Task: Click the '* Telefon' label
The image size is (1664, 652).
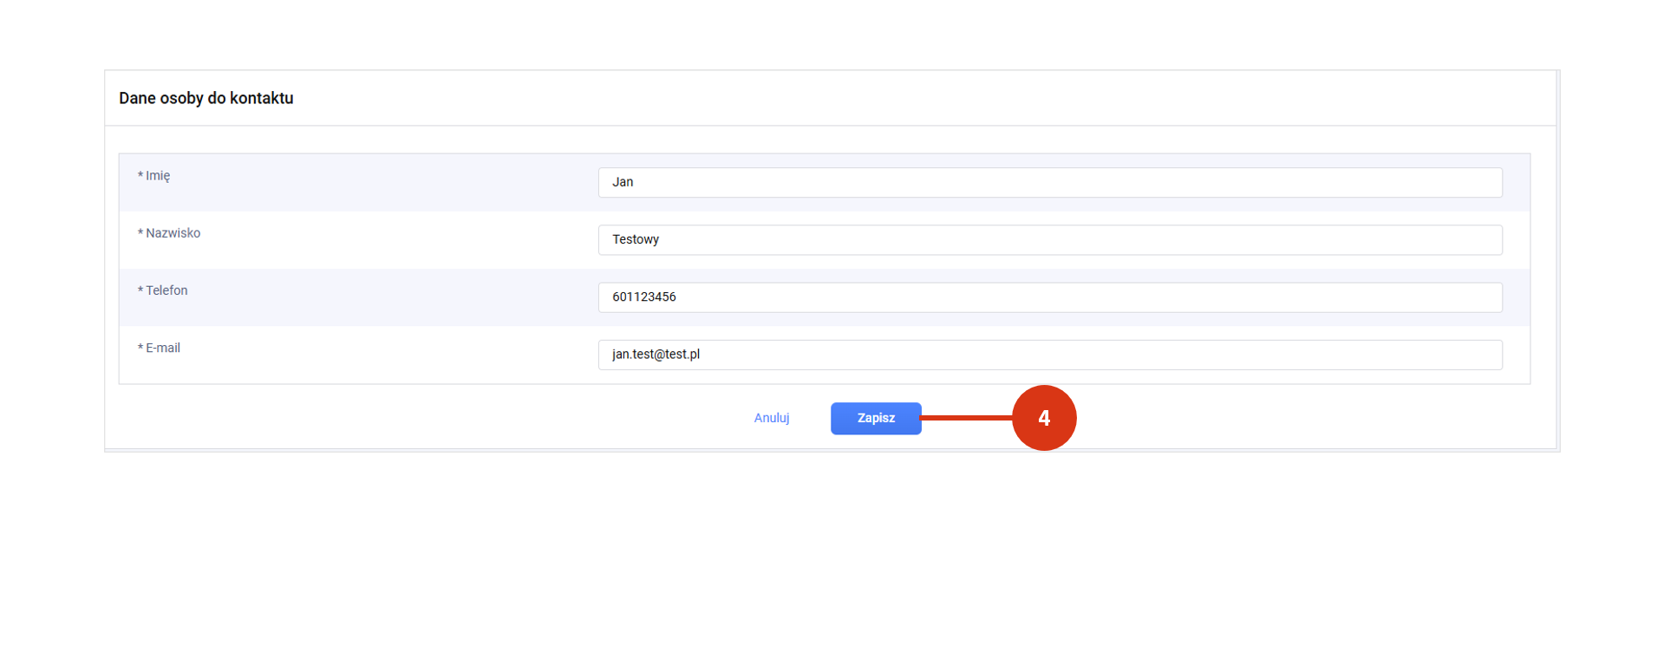Action: 162,290
